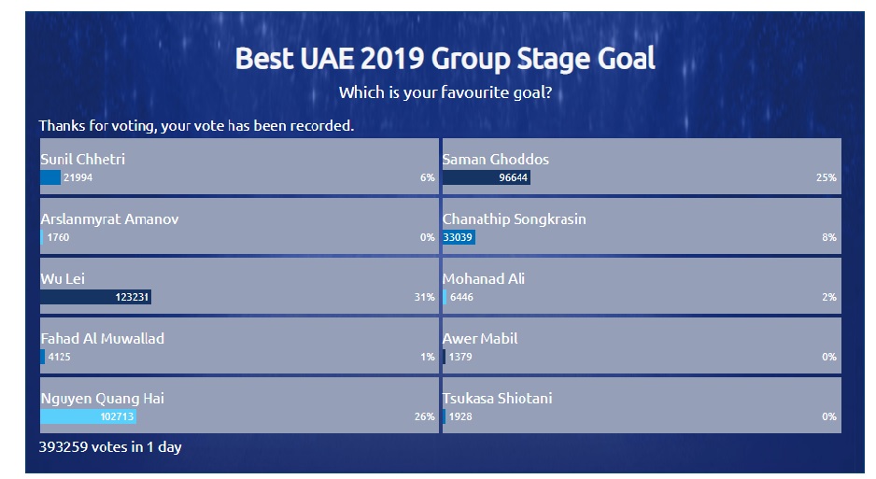Image resolution: width=876 pixels, height=479 pixels.
Task: Click the 25% label for Saman Ghoddos
Action: [x=827, y=177]
